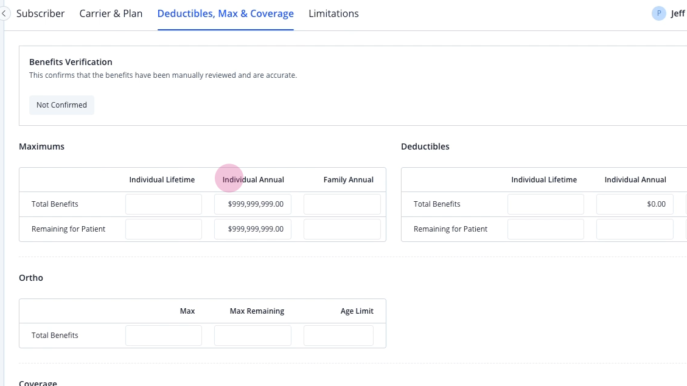Click Deductibles Total Benefits row label
The height and width of the screenshot is (386, 687).
click(x=437, y=204)
